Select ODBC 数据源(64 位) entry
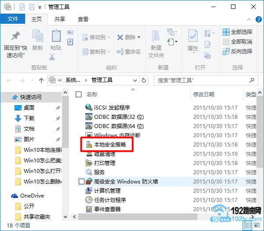Image resolution: width=264 pixels, height=231 pixels. [119, 126]
